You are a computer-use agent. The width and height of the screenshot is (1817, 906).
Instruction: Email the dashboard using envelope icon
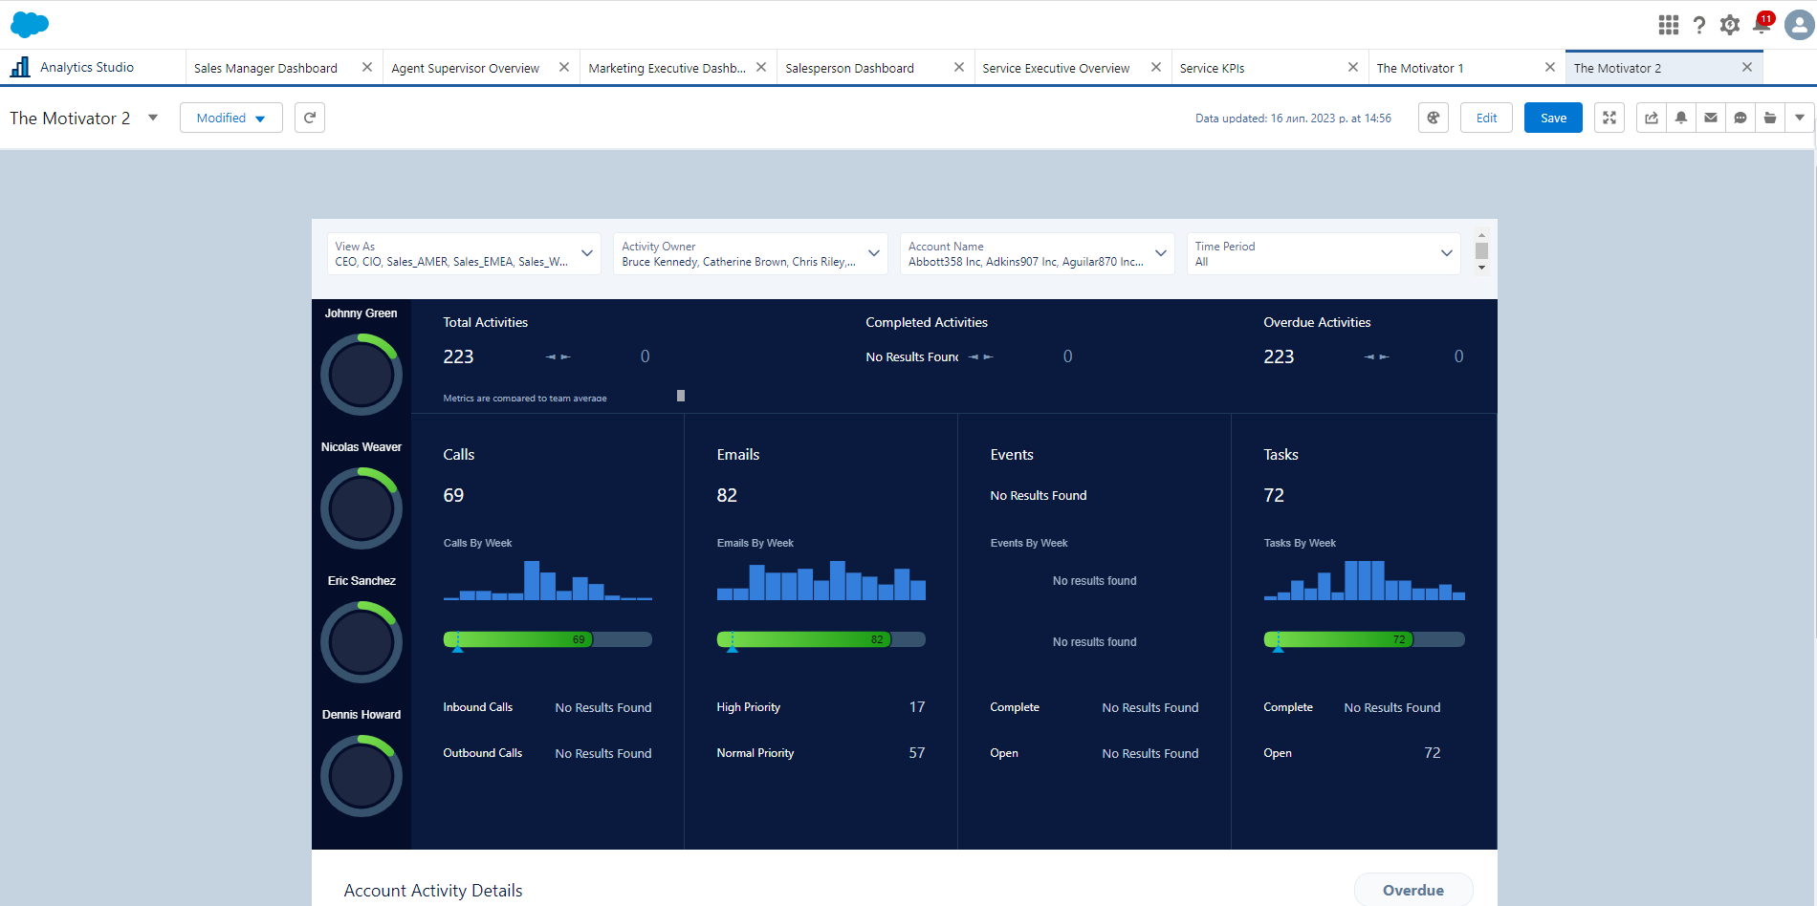(1710, 117)
